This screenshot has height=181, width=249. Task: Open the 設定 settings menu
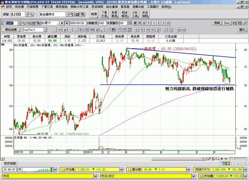coord(9,7)
